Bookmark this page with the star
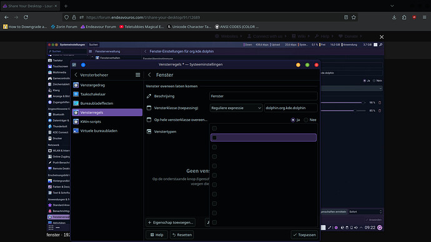431x242 pixels. (x=354, y=17)
